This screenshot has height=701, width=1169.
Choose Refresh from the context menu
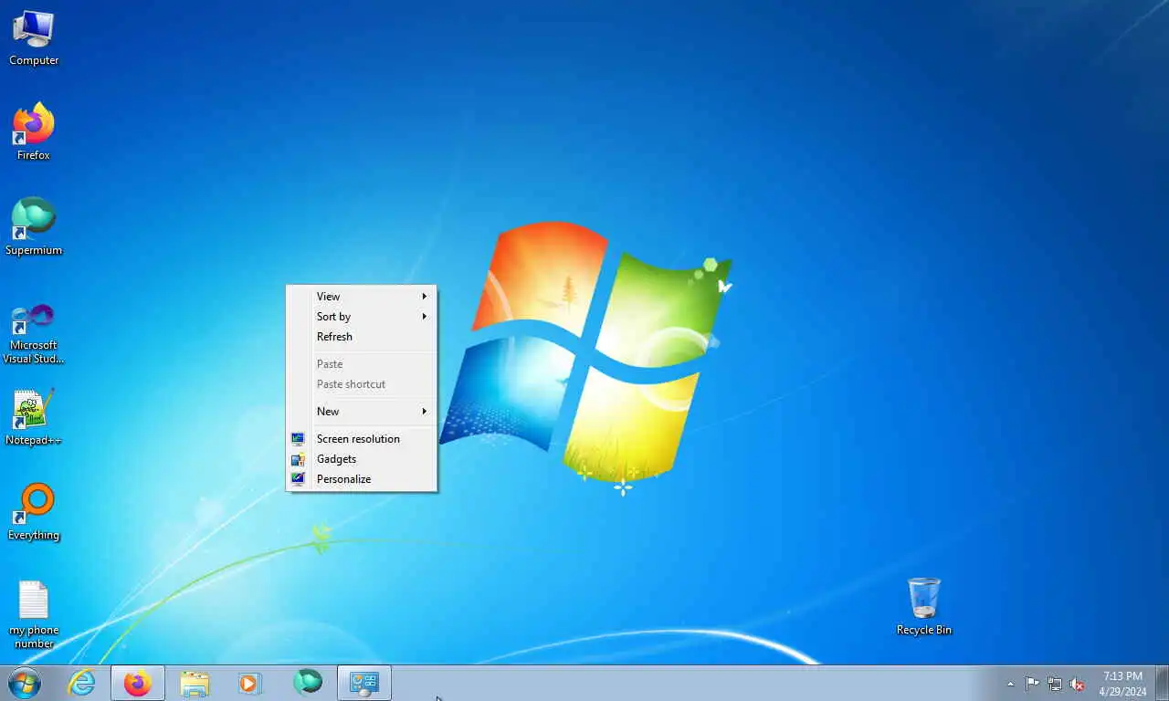pos(362,337)
